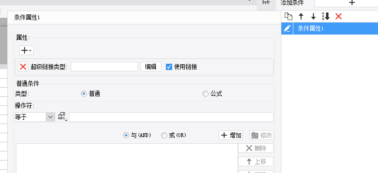Move condition down with the down arrow

314,16
